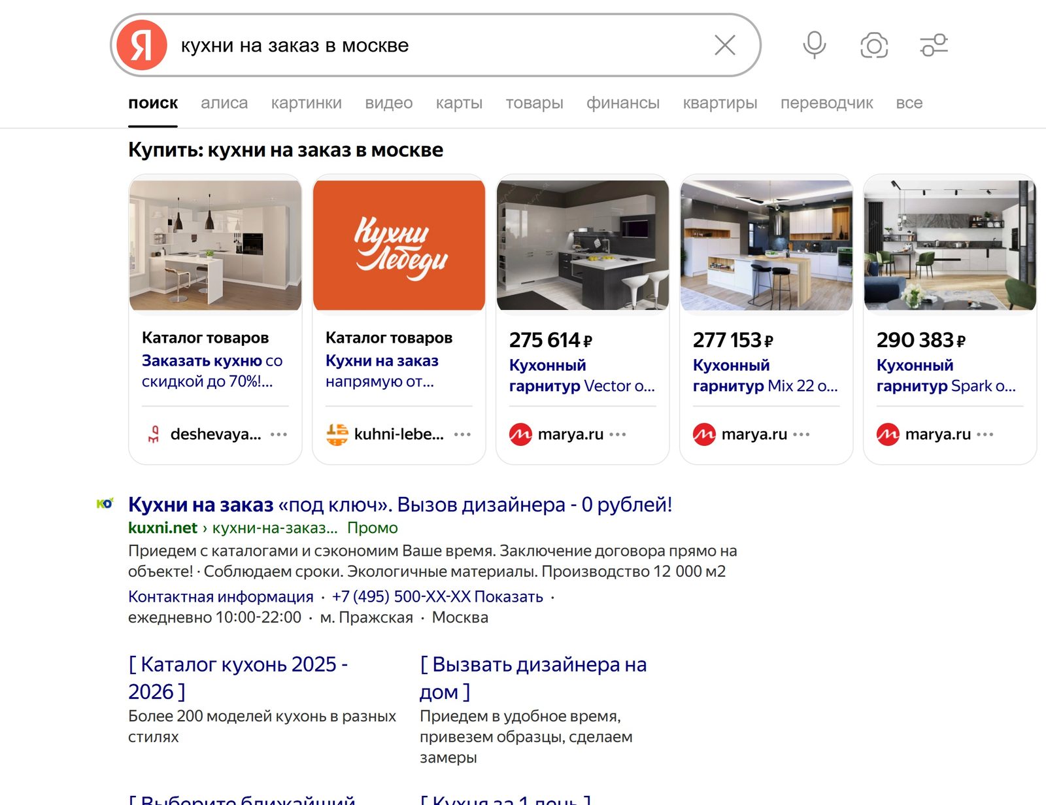Click the Yandex logo icon
This screenshot has width=1046, height=805.
pos(142,45)
